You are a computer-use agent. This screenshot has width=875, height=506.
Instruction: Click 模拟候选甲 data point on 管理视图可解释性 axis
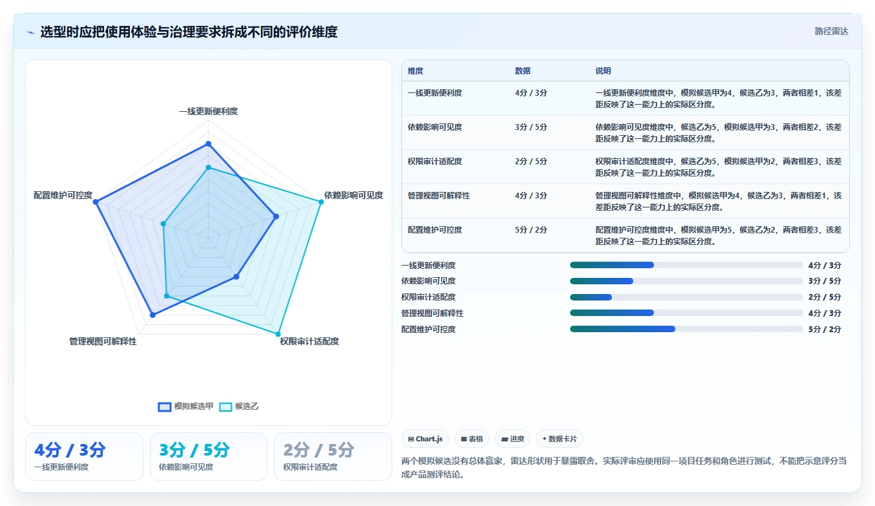click(153, 315)
